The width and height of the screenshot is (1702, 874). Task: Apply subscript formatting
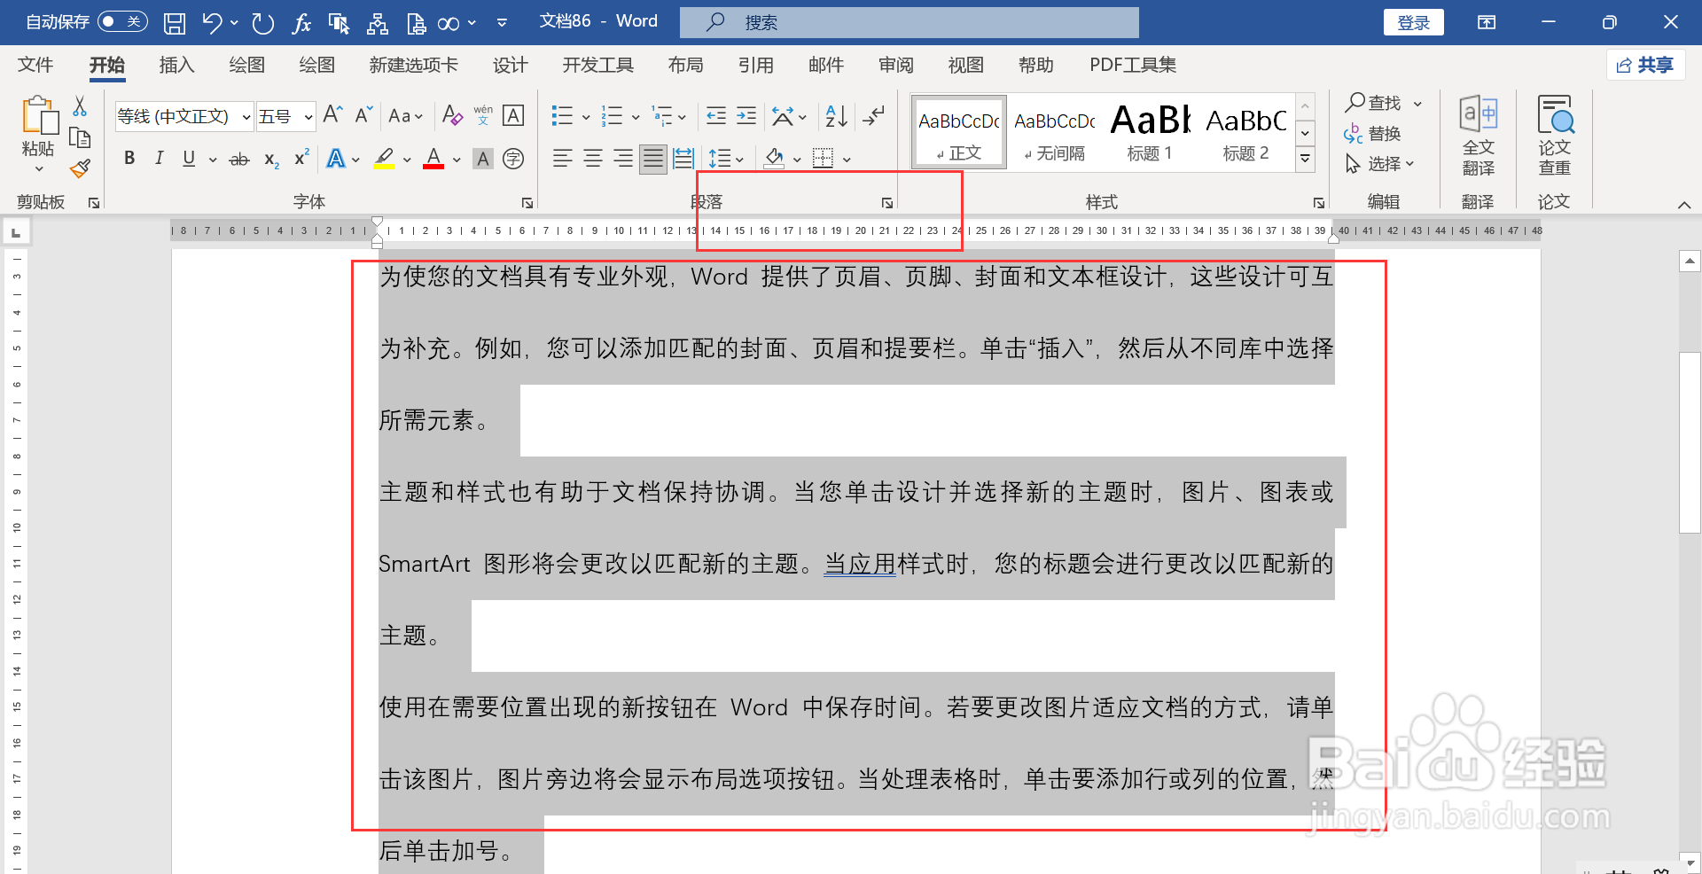pos(271,160)
